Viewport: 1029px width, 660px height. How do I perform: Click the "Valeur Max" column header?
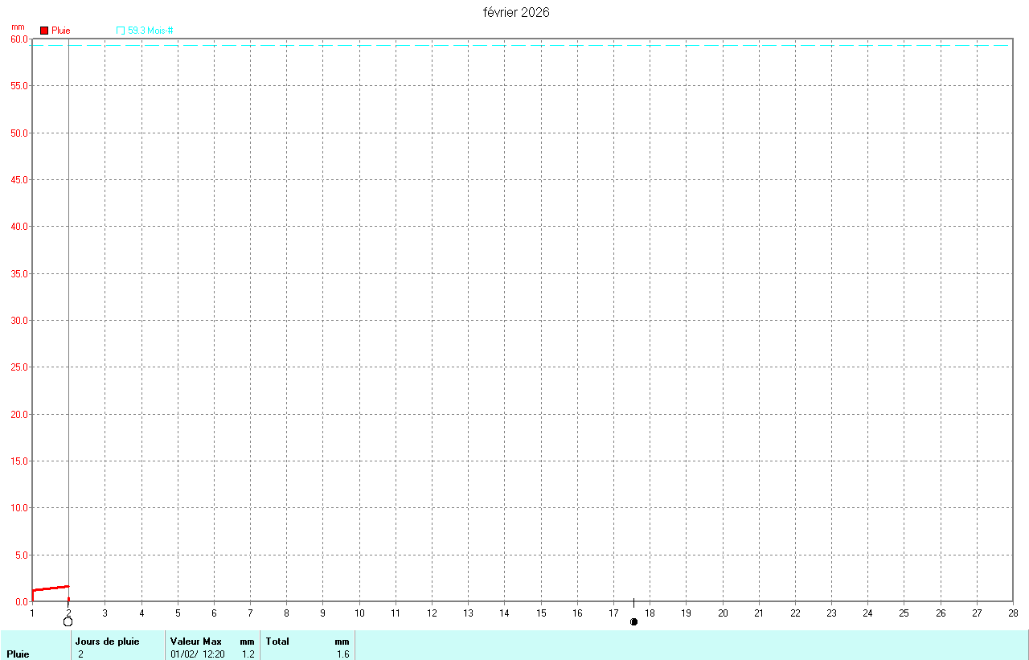[x=195, y=642]
